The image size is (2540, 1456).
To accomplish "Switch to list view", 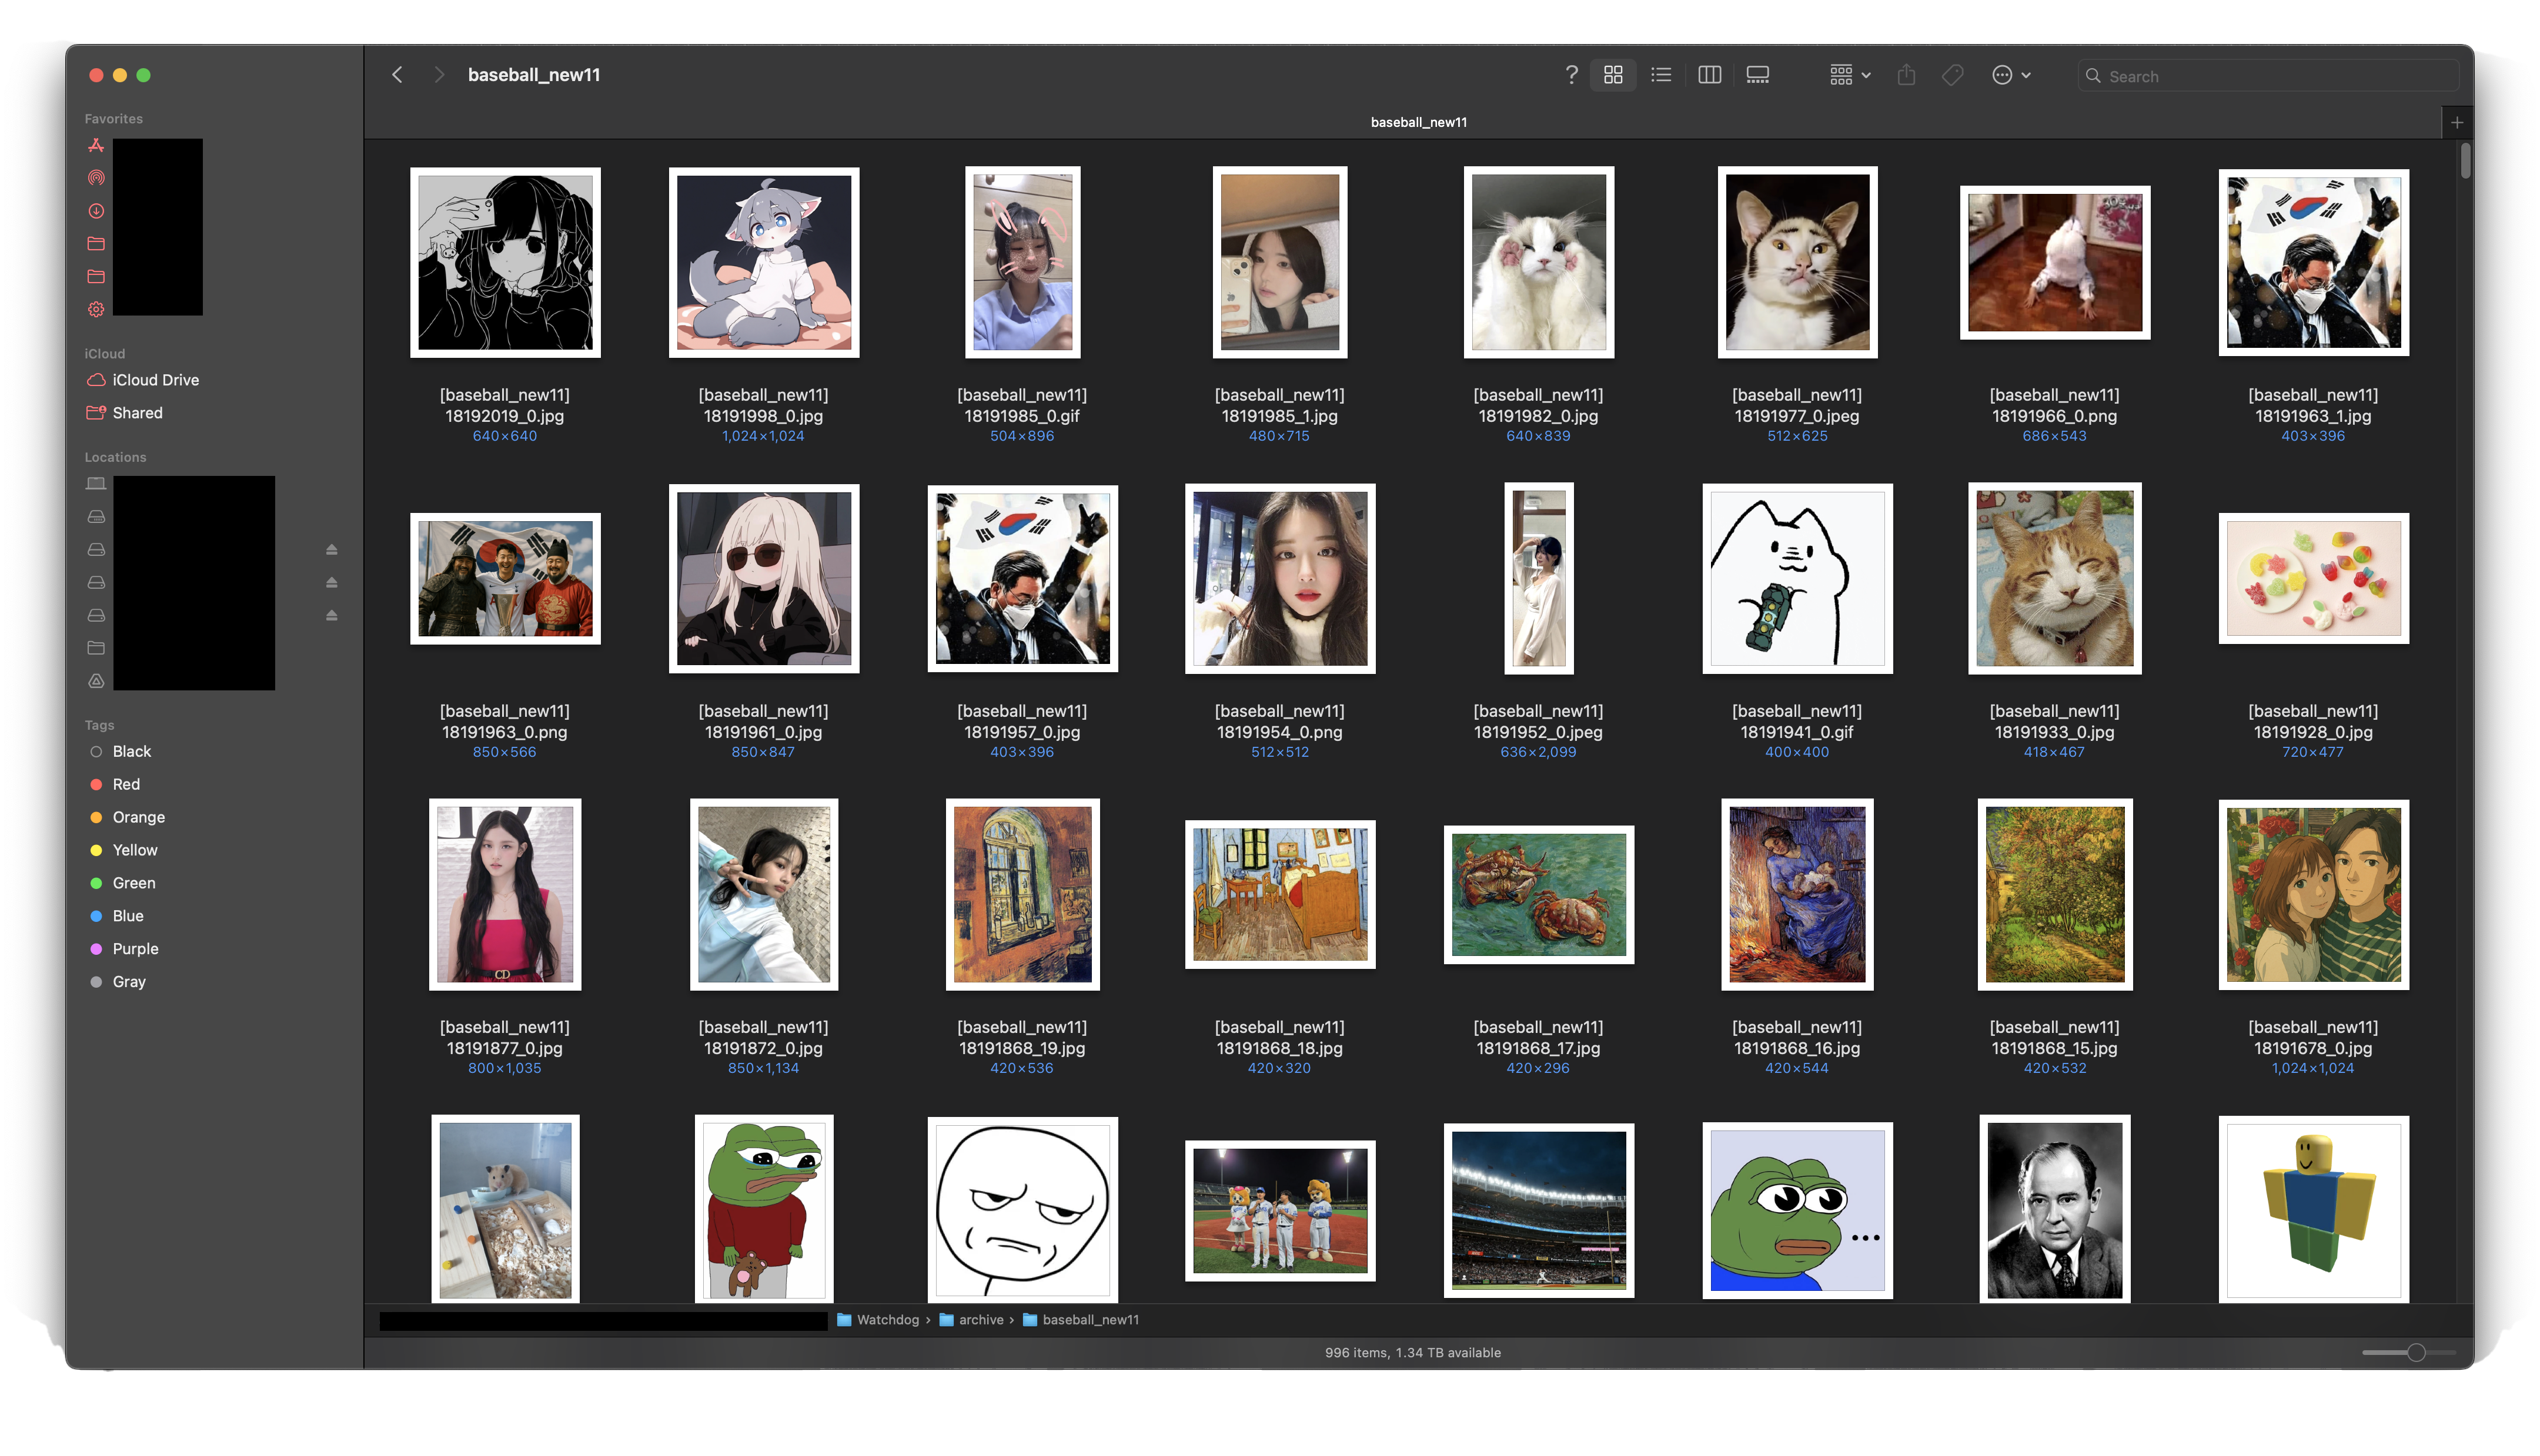I will pyautogui.click(x=1660, y=75).
